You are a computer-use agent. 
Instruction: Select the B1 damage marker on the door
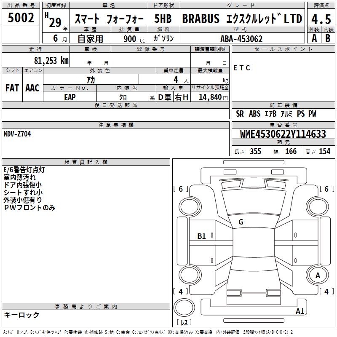click(x=202, y=236)
